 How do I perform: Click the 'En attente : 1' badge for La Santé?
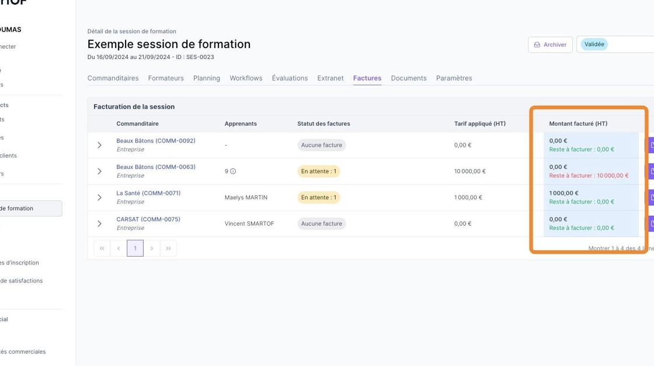coord(318,198)
